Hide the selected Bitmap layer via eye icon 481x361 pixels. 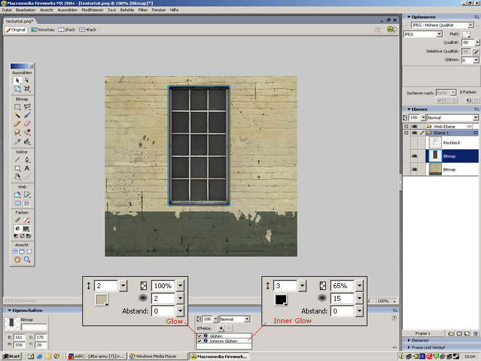(414, 156)
